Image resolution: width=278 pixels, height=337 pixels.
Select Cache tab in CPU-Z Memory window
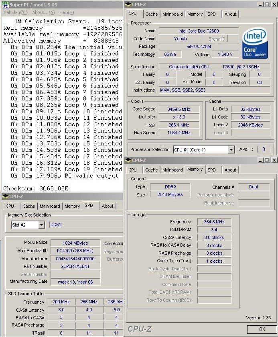(x=152, y=170)
